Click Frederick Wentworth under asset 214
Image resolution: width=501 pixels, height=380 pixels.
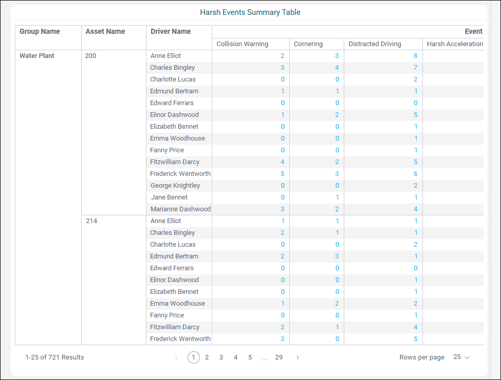(x=180, y=339)
